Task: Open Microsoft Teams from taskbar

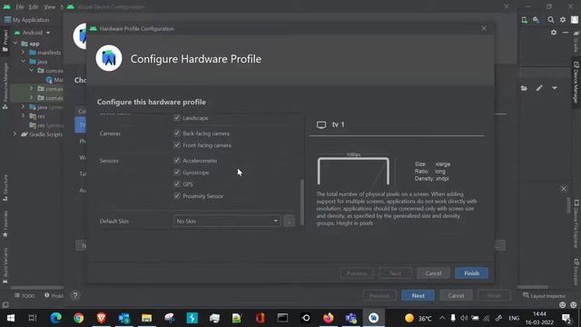Action: 351,318
